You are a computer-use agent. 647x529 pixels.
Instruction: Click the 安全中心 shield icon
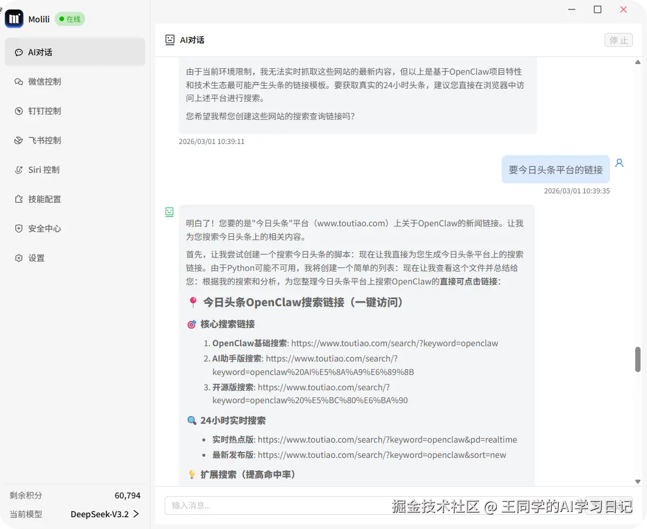pos(19,229)
